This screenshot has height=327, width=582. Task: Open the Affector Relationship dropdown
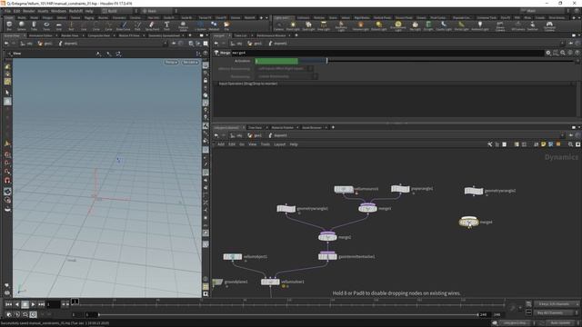point(285,69)
